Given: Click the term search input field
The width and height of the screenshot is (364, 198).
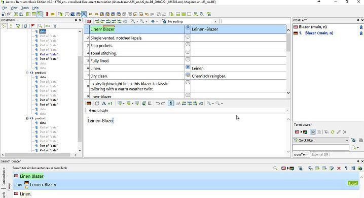Looking at the screenshot, I should 320,147.
